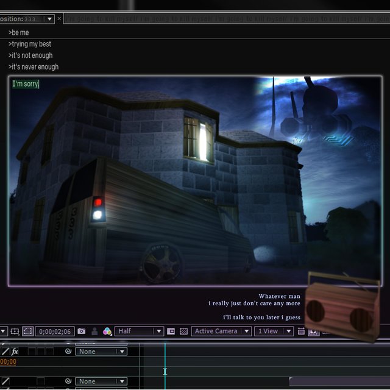Screen dimensions: 390x390
Task: Toggle the Region of Interest icon
Action: tap(171, 331)
